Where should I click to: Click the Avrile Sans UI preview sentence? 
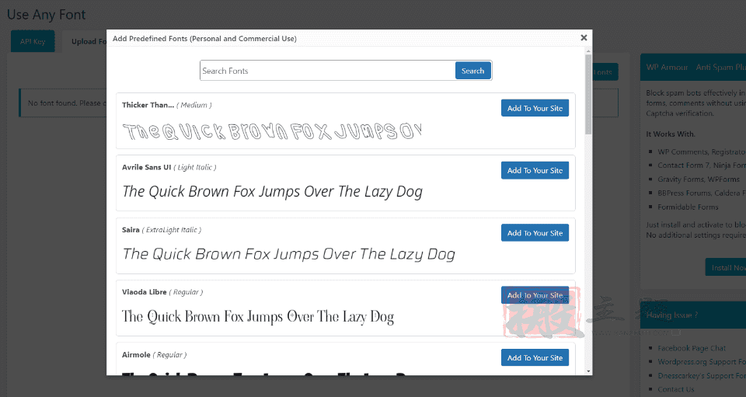[x=272, y=192]
